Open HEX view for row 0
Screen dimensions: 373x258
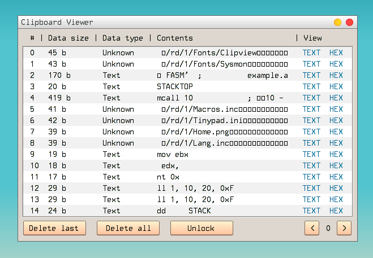click(336, 53)
